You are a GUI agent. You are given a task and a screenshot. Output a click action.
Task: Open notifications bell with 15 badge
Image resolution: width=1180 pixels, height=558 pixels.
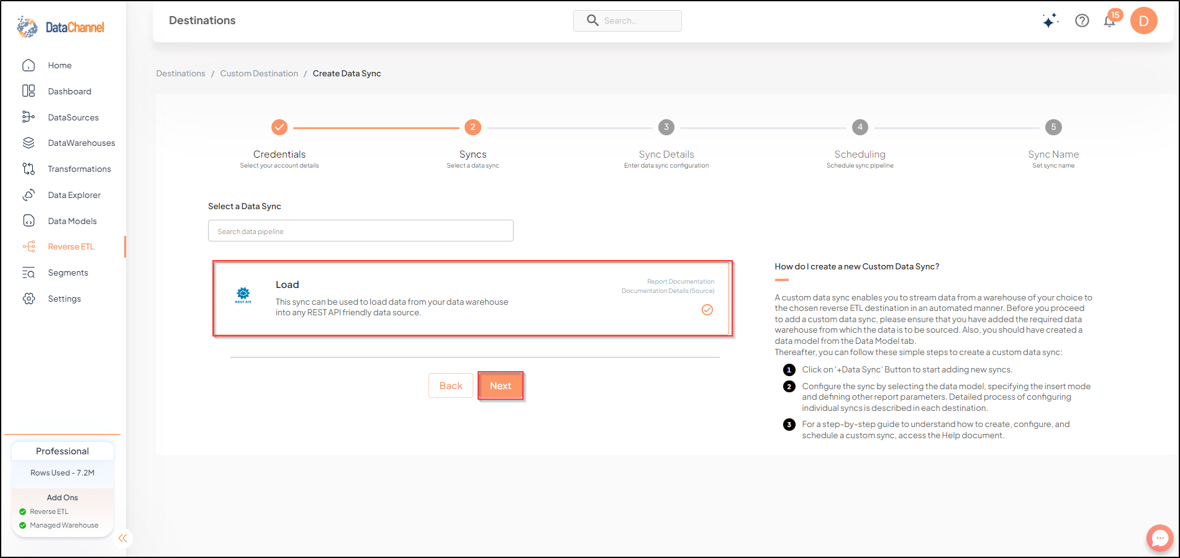point(1111,19)
